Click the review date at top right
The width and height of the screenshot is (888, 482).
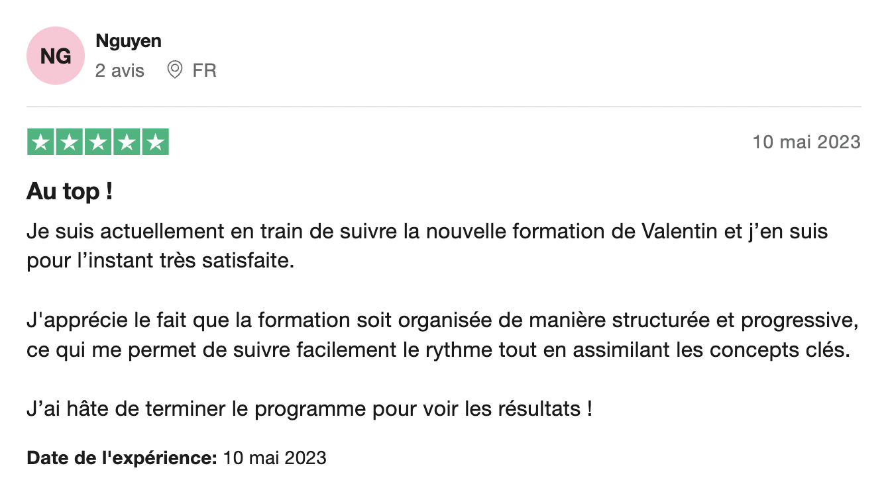806,142
